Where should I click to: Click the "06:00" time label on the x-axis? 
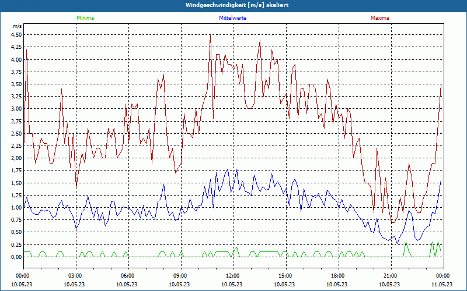[128, 276]
